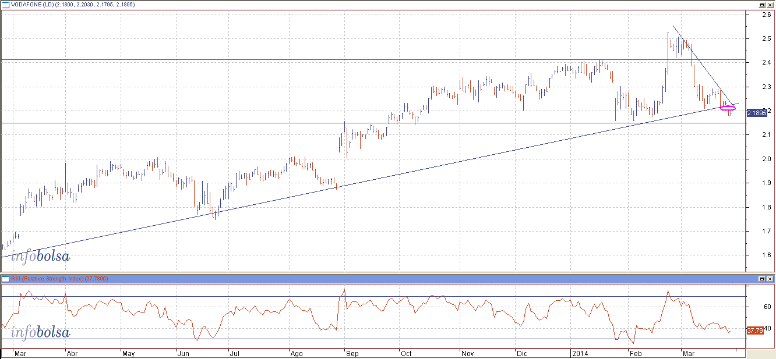
Task: Click the Jul month label
Action: point(235,353)
